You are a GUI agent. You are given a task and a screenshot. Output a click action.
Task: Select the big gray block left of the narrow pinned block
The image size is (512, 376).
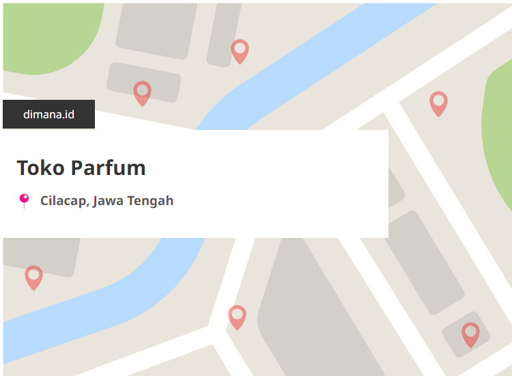coord(157,29)
